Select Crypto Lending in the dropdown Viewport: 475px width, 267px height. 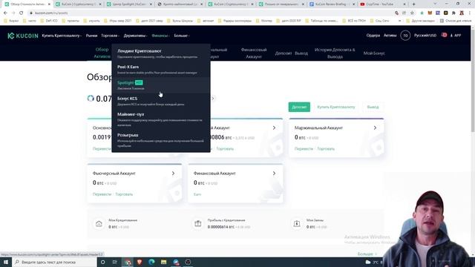[x=161, y=53]
